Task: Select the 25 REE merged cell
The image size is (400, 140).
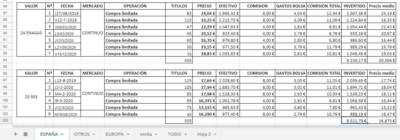Action: [31, 97]
